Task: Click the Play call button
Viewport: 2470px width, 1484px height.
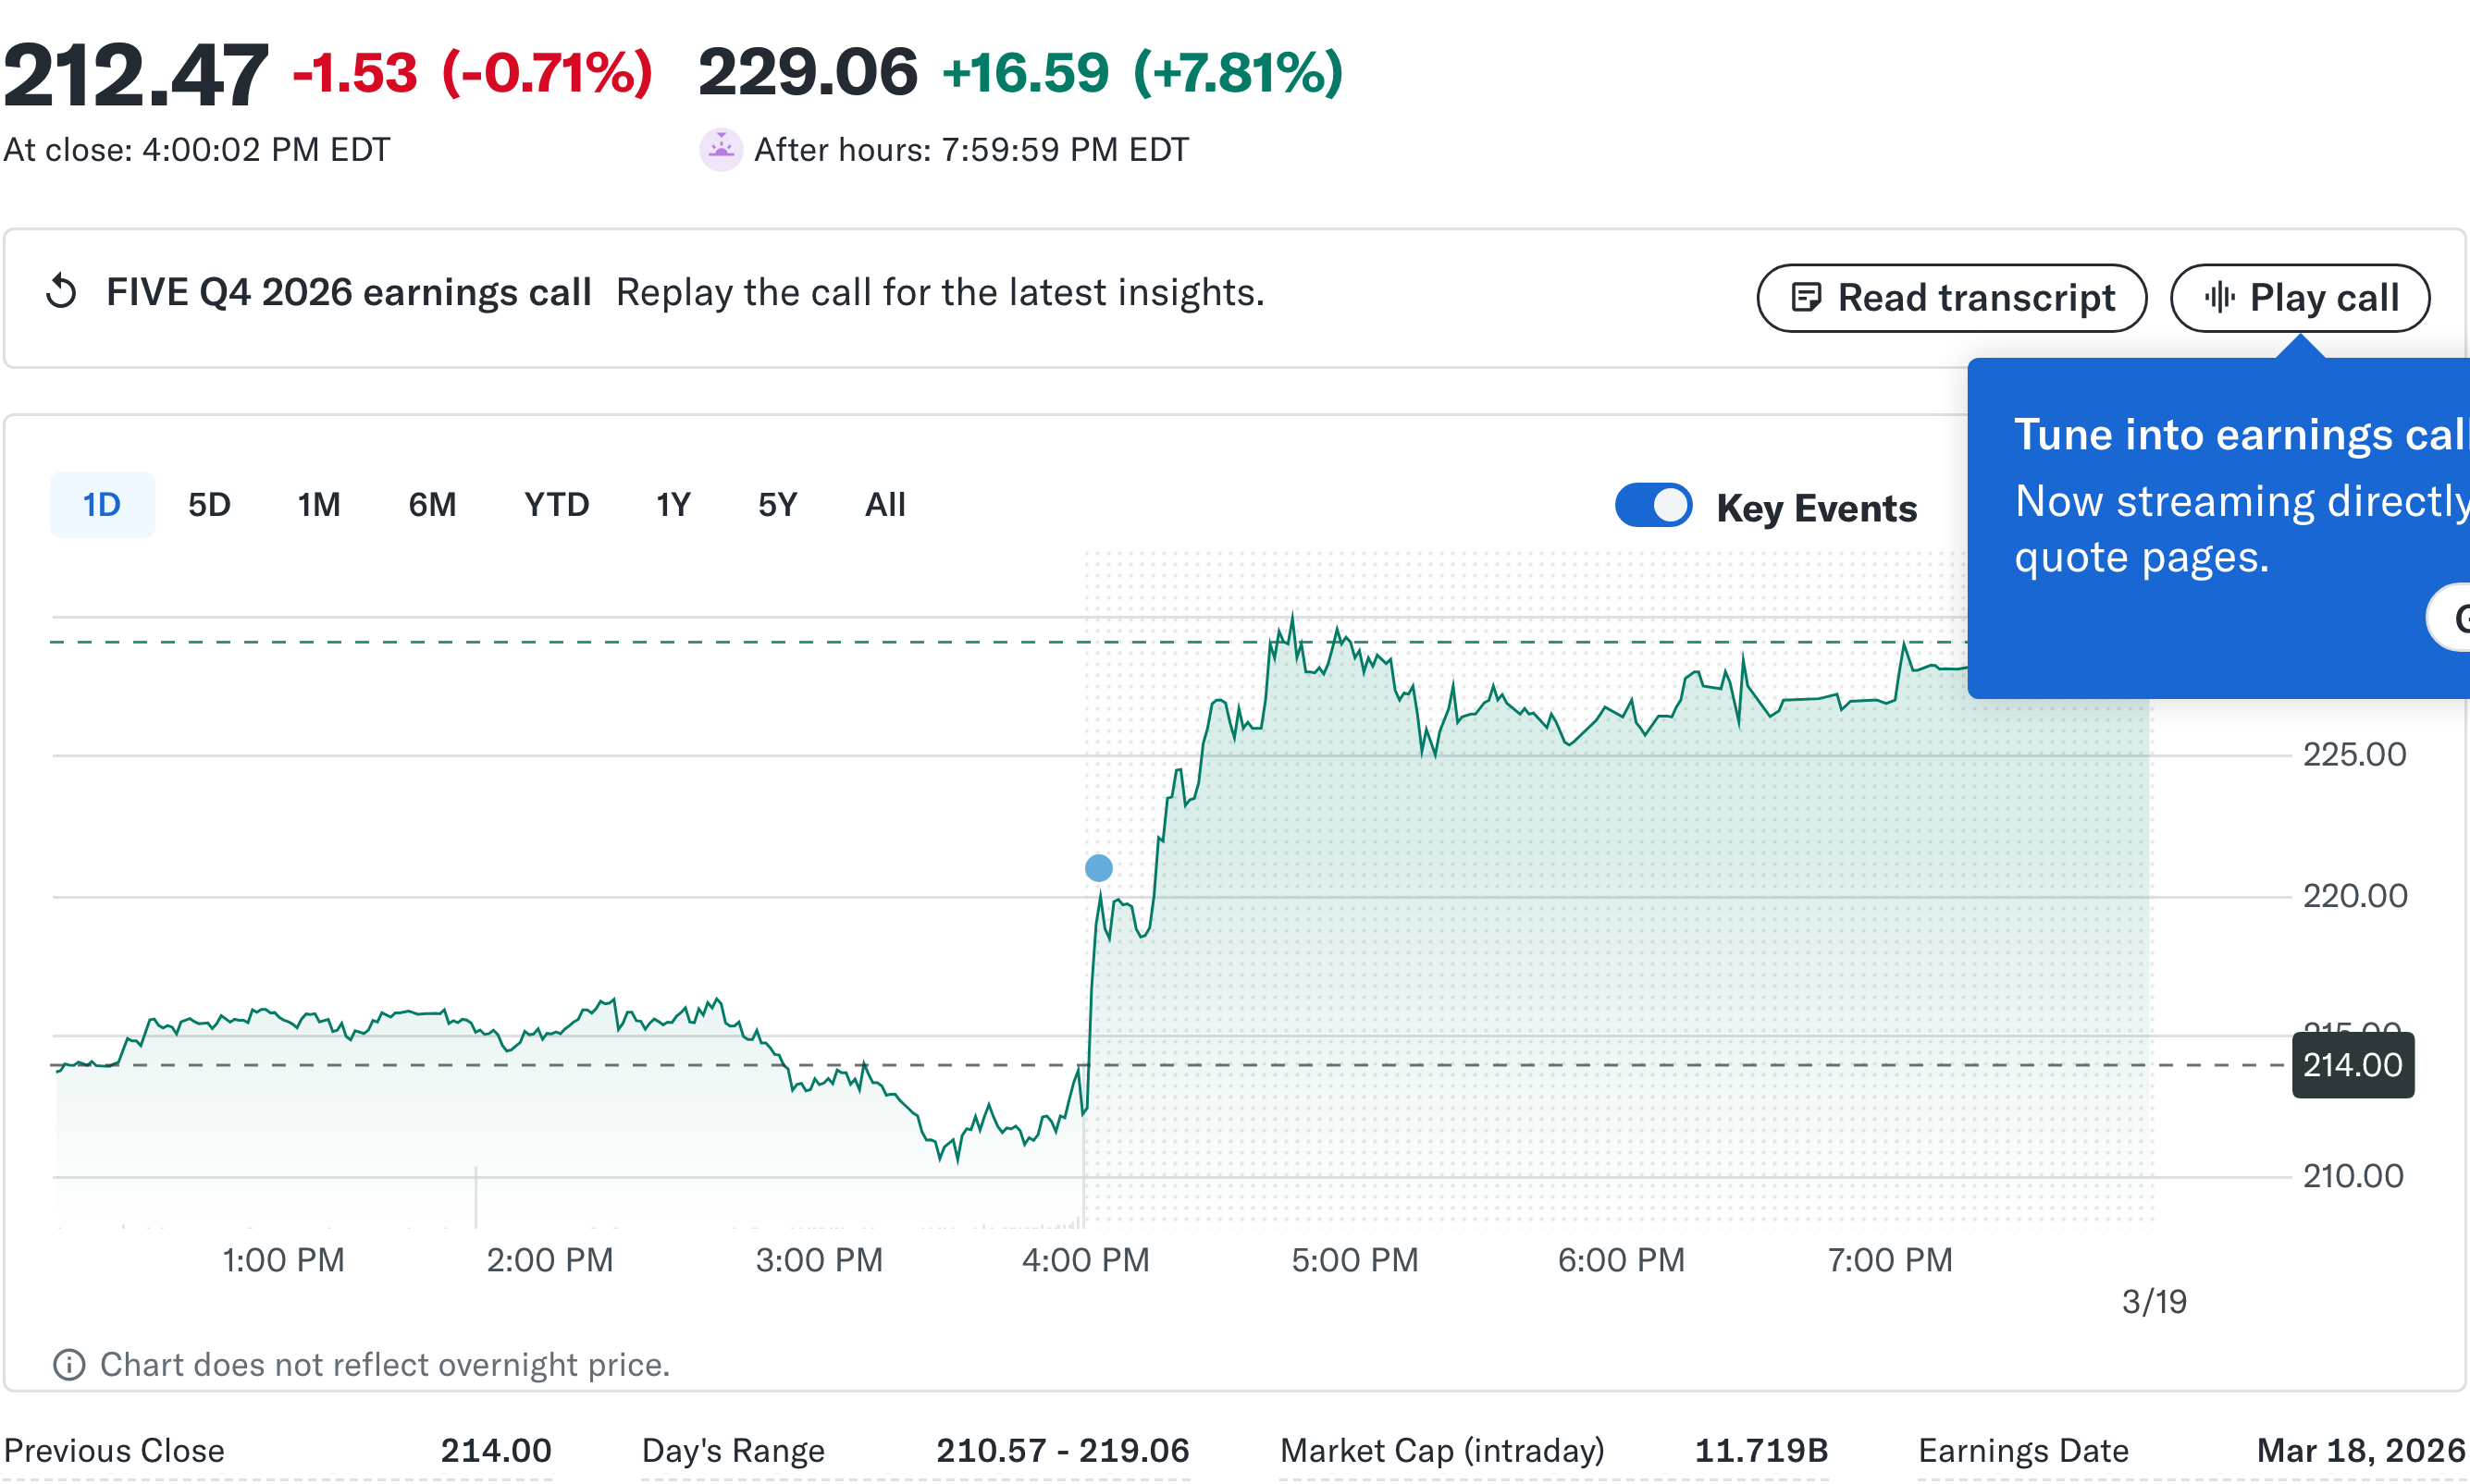Action: 2301,297
